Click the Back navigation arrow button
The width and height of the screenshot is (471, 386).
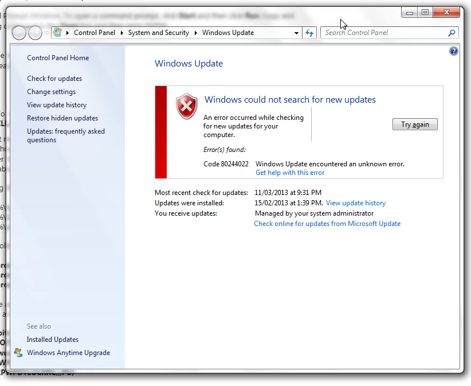19,33
